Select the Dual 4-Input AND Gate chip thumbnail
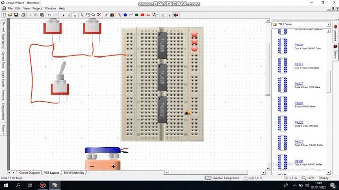The width and height of the screenshot is (339, 190). pos(282,65)
